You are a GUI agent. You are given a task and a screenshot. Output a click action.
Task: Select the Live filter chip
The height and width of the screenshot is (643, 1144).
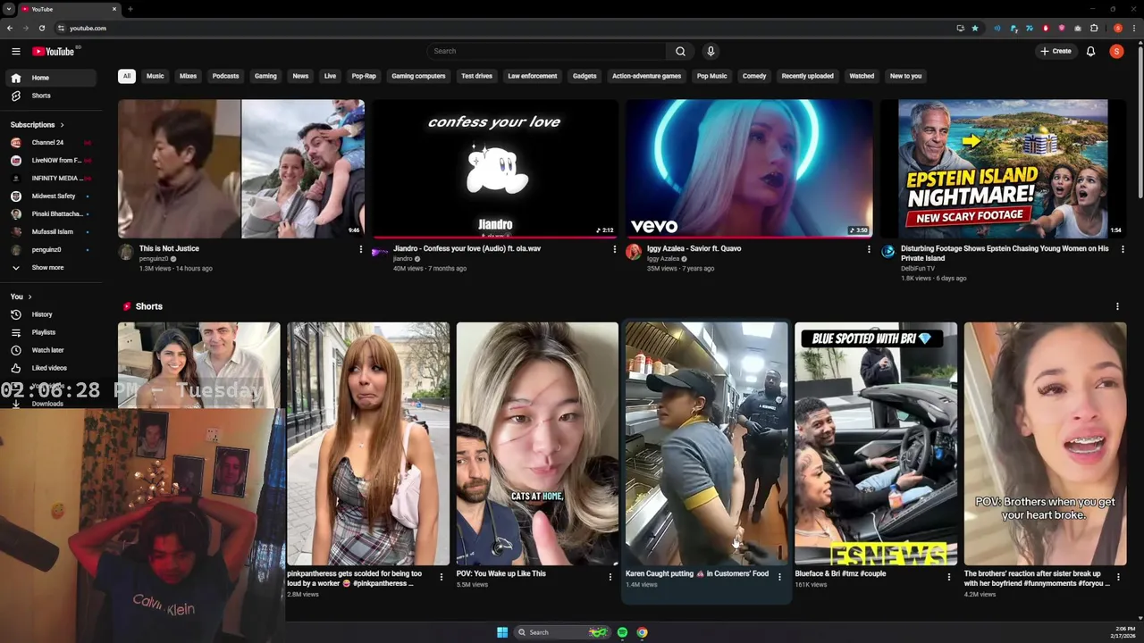click(x=330, y=76)
